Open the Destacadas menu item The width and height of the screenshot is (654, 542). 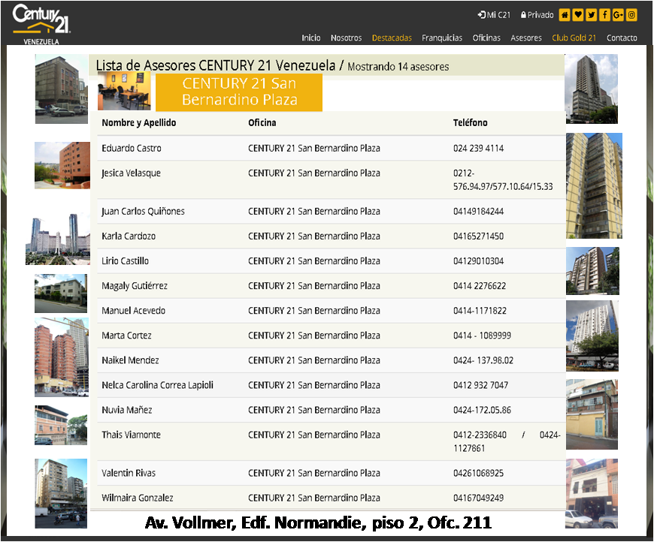392,38
